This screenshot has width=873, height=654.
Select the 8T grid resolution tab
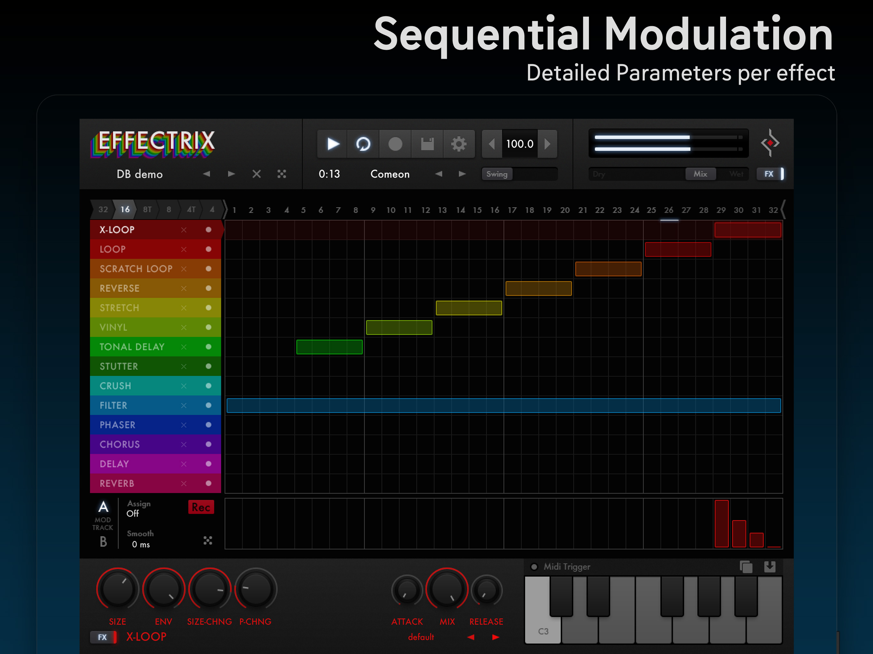(147, 209)
